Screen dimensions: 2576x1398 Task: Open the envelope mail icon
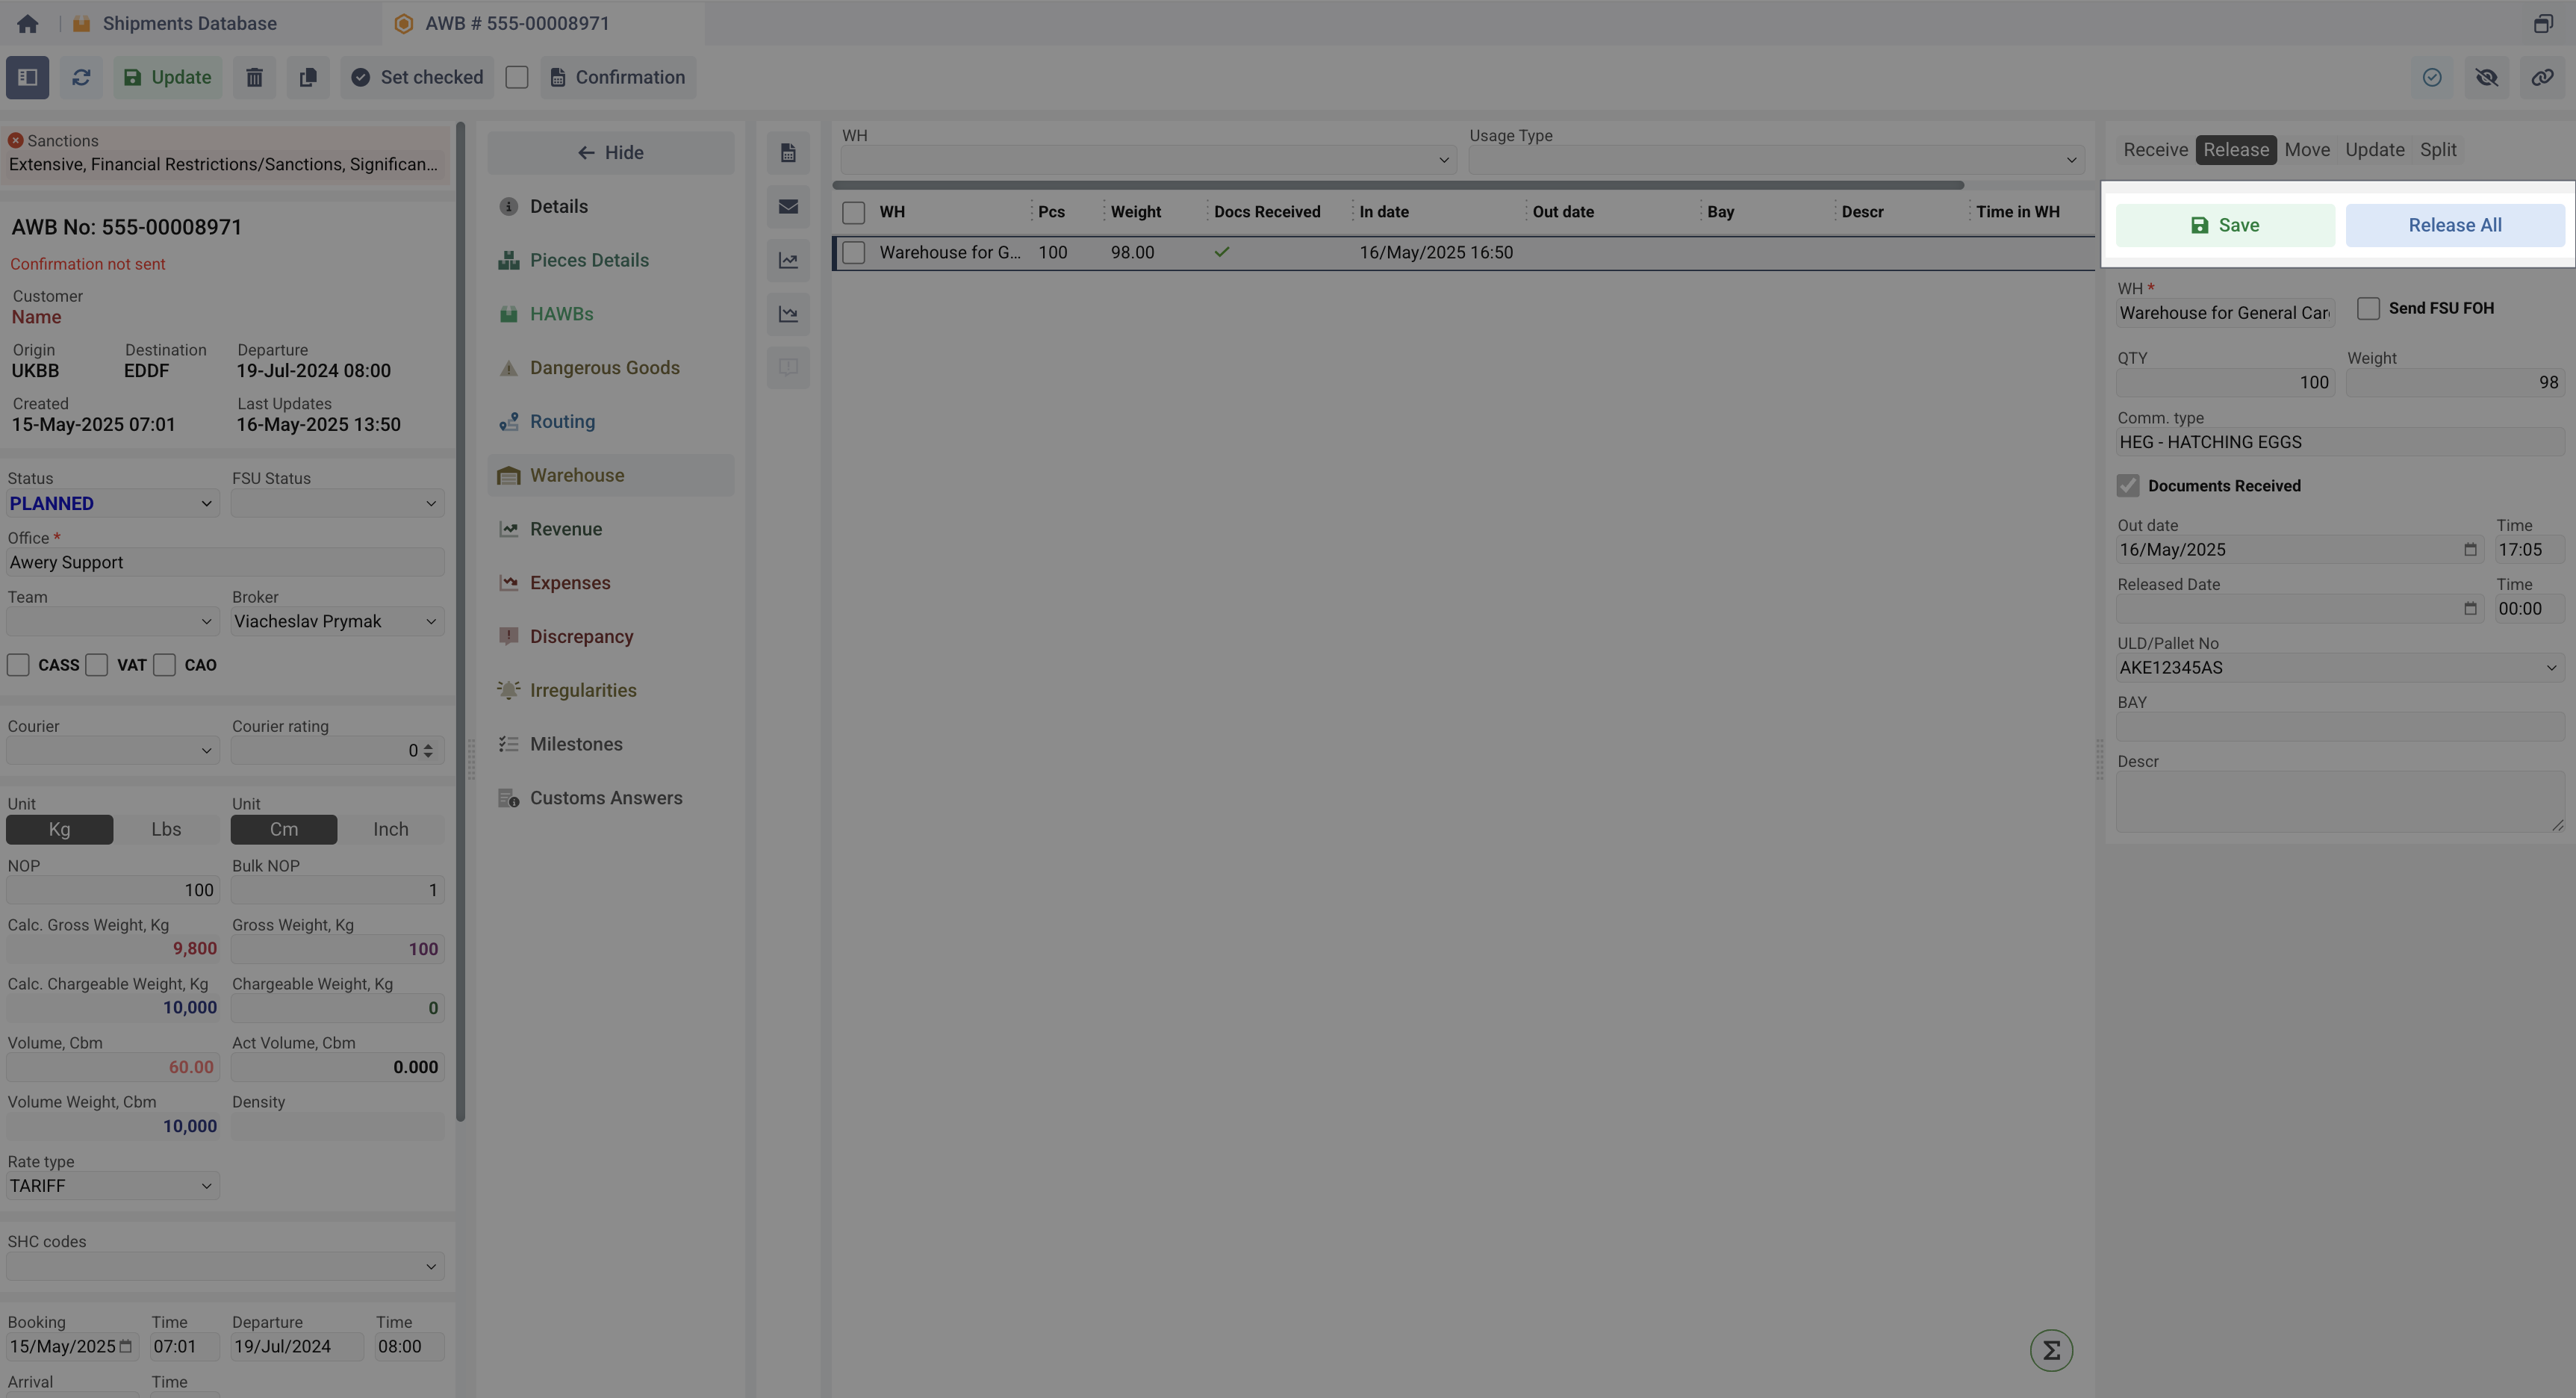tap(788, 206)
